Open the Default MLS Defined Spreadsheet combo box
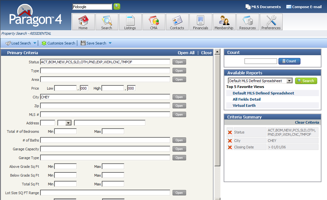The width and height of the screenshot is (327, 200). [289, 81]
